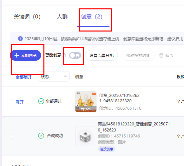Click the green check icon next to 全部通过
Screen dimensions: 184x166
41,101
